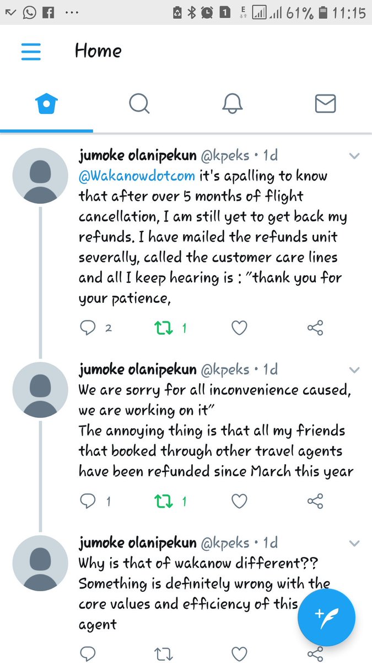Open the hamburger navigation menu

(31, 51)
